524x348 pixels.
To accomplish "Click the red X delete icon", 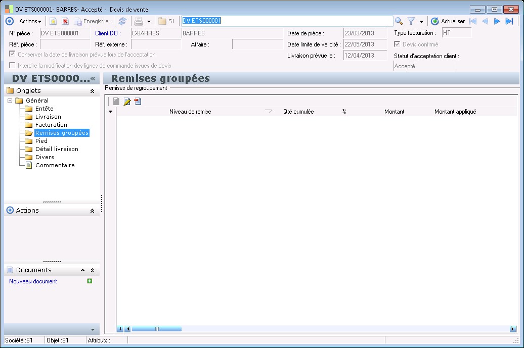I will coord(65,21).
